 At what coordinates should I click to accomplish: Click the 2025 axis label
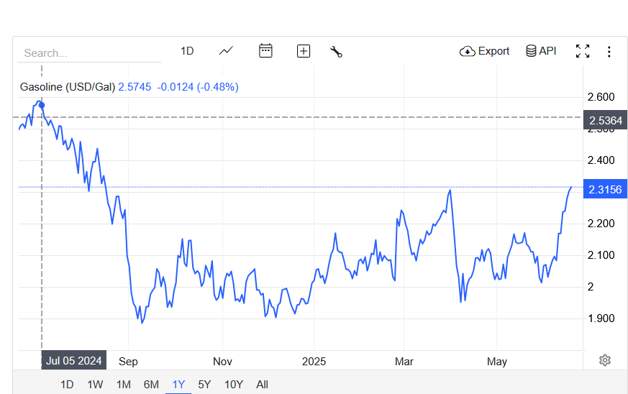(314, 362)
